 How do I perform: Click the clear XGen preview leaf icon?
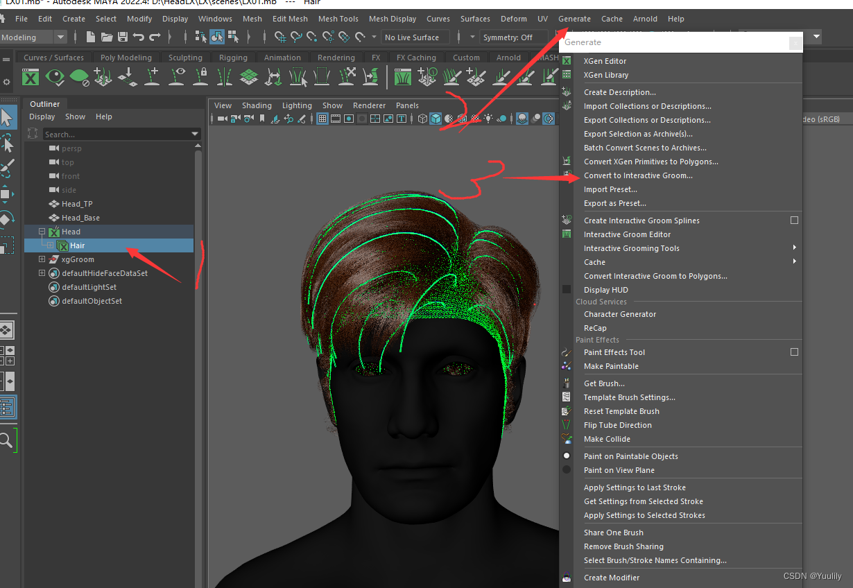tap(80, 77)
